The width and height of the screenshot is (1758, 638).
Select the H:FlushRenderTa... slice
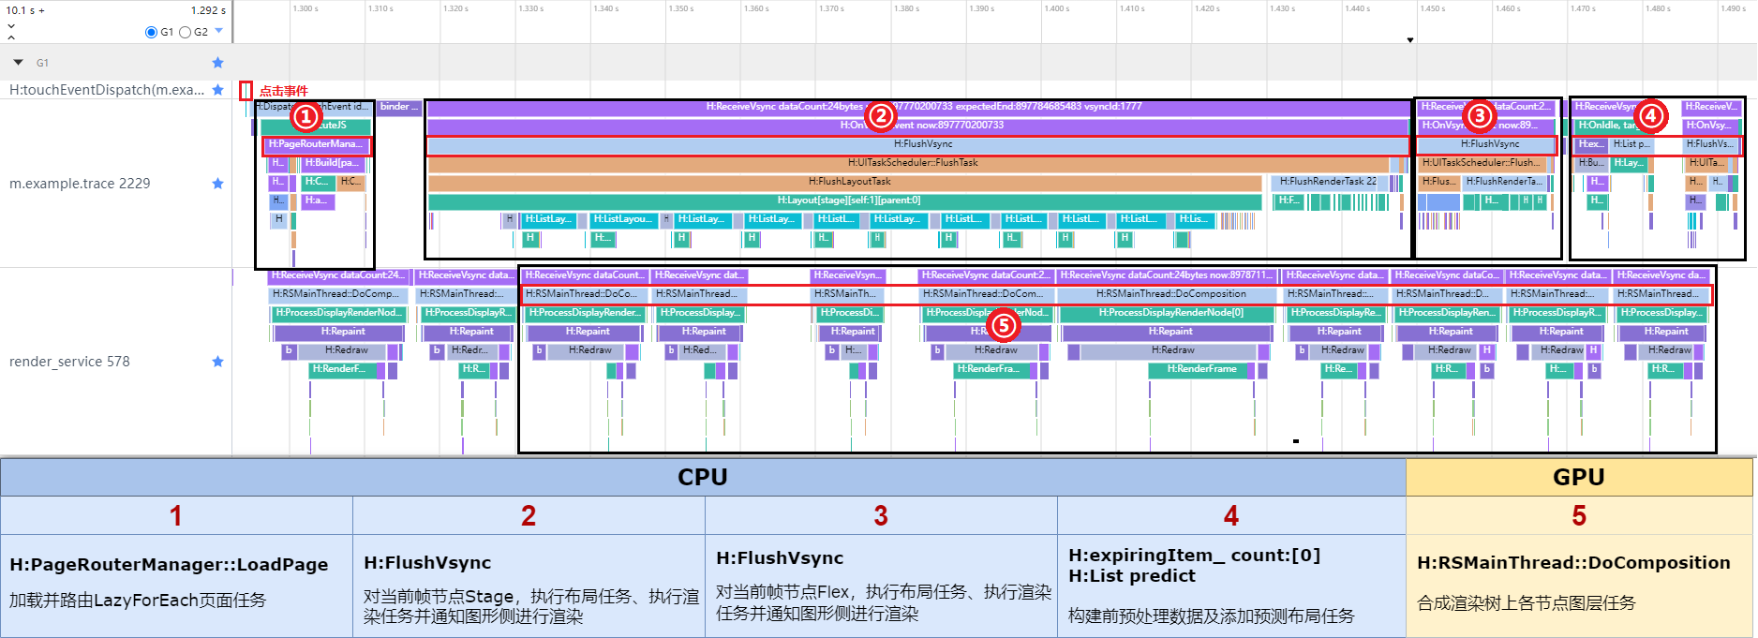tap(1504, 182)
